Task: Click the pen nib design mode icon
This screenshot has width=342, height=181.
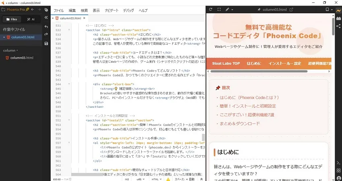Action: (46, 10)
